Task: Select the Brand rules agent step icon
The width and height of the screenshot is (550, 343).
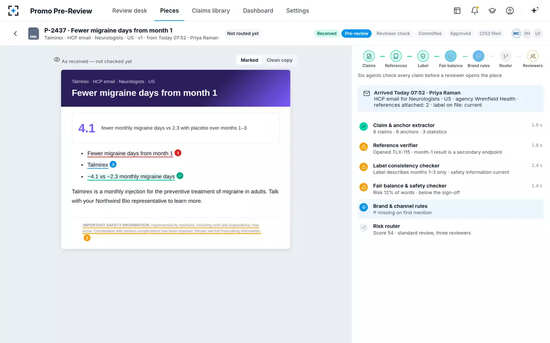Action: coord(479,56)
